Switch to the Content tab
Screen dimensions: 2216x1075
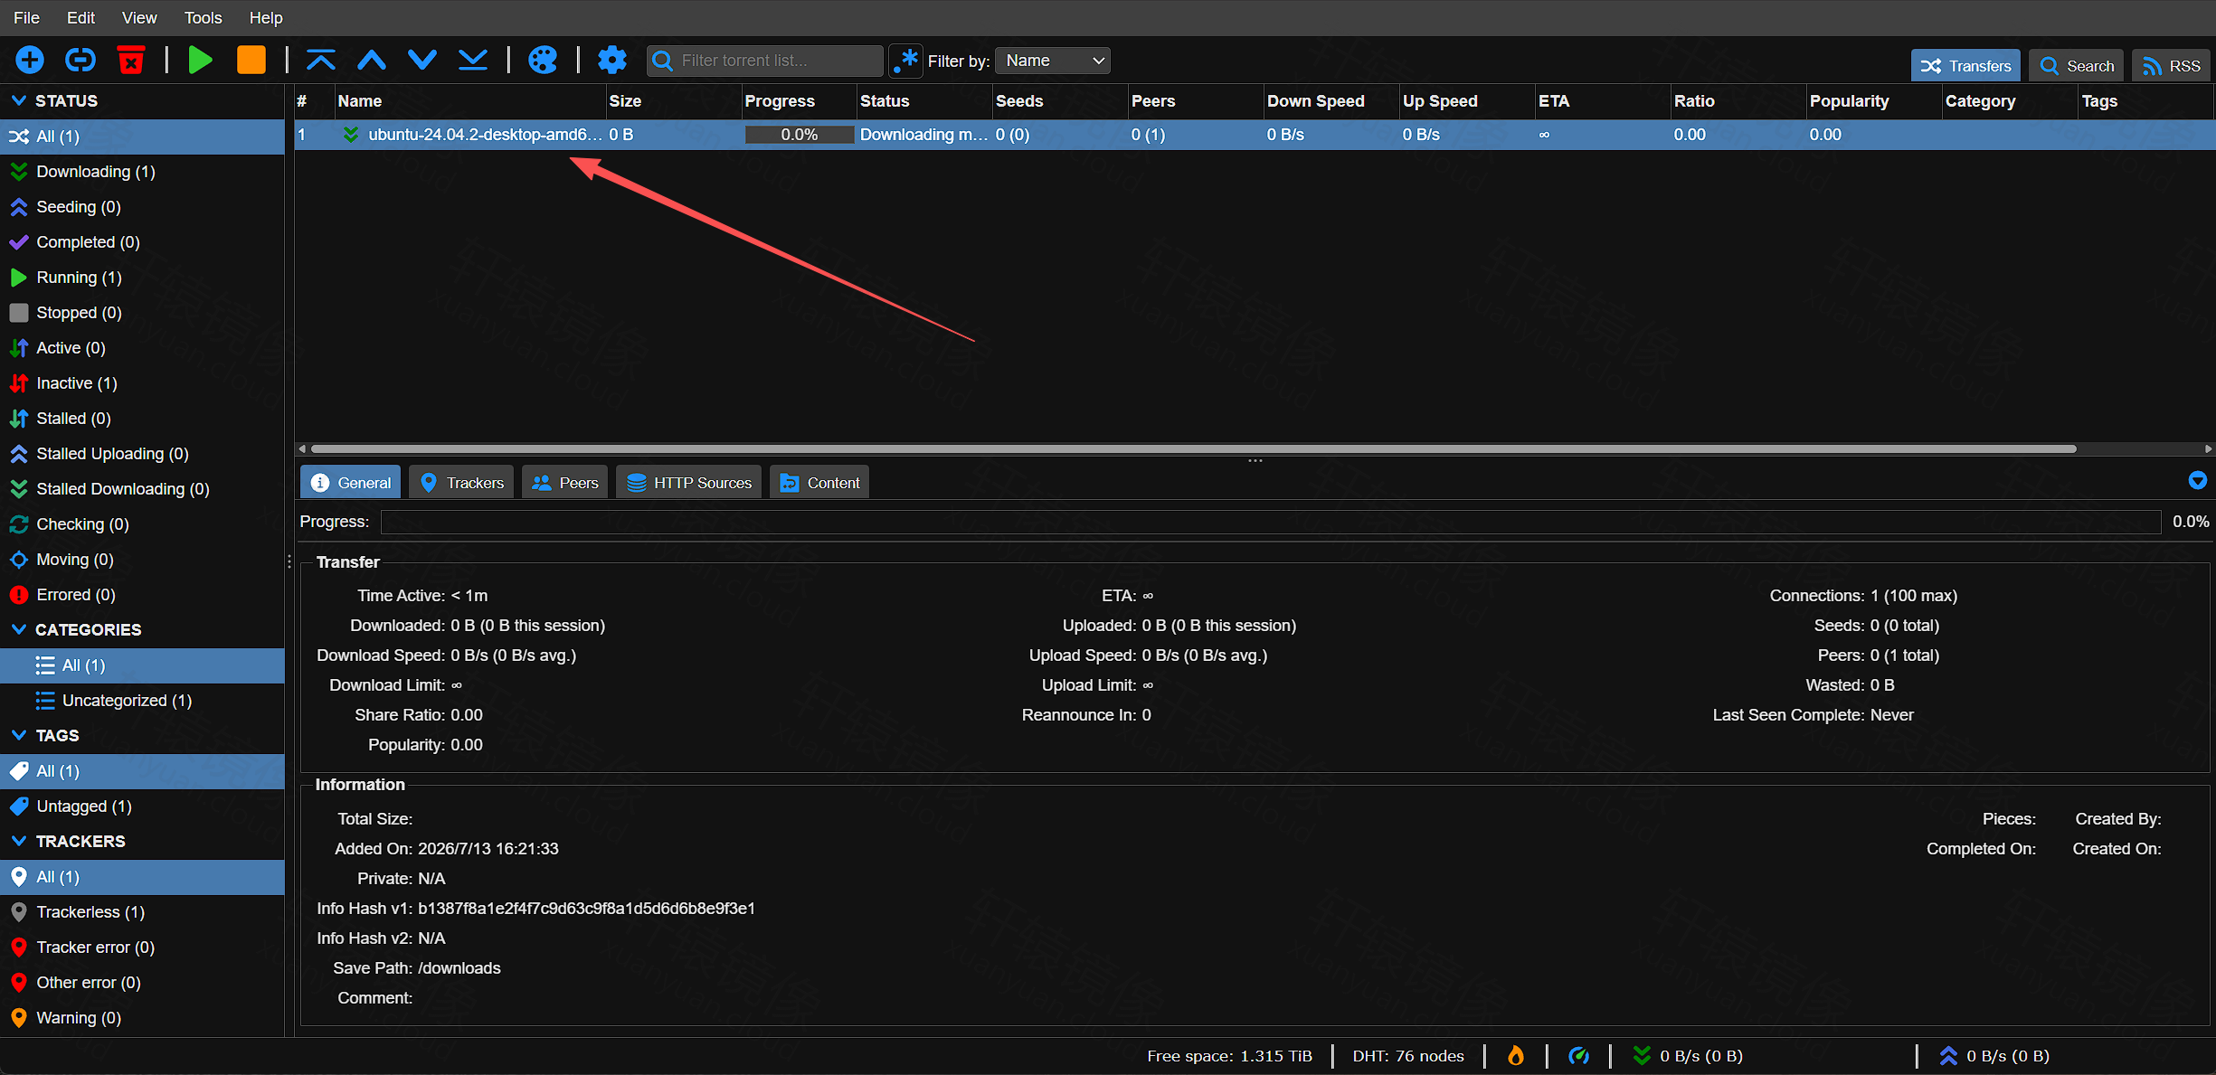[819, 483]
